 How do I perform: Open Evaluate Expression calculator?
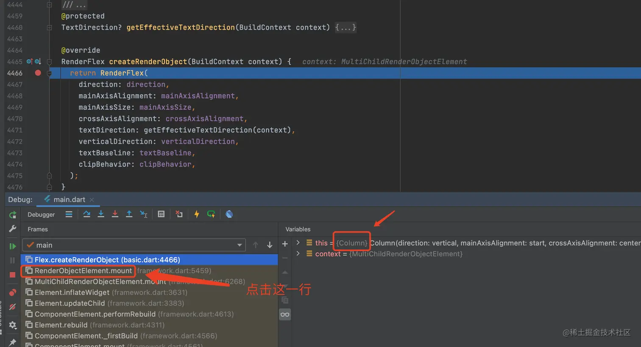[161, 214]
